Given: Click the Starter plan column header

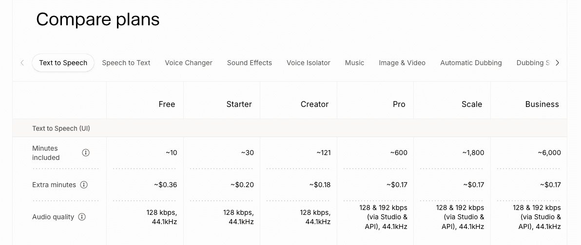Looking at the screenshot, I should point(239,104).
